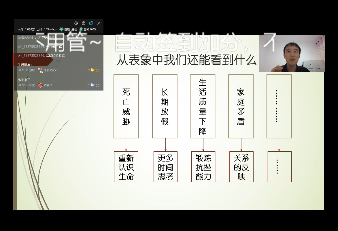
Task: Click the green picture quality status indicator
Action: click(61, 29)
